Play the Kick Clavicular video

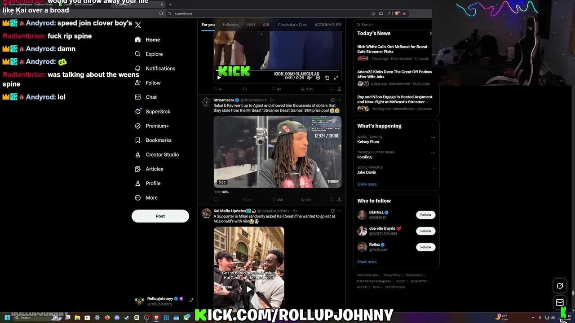coord(219,78)
